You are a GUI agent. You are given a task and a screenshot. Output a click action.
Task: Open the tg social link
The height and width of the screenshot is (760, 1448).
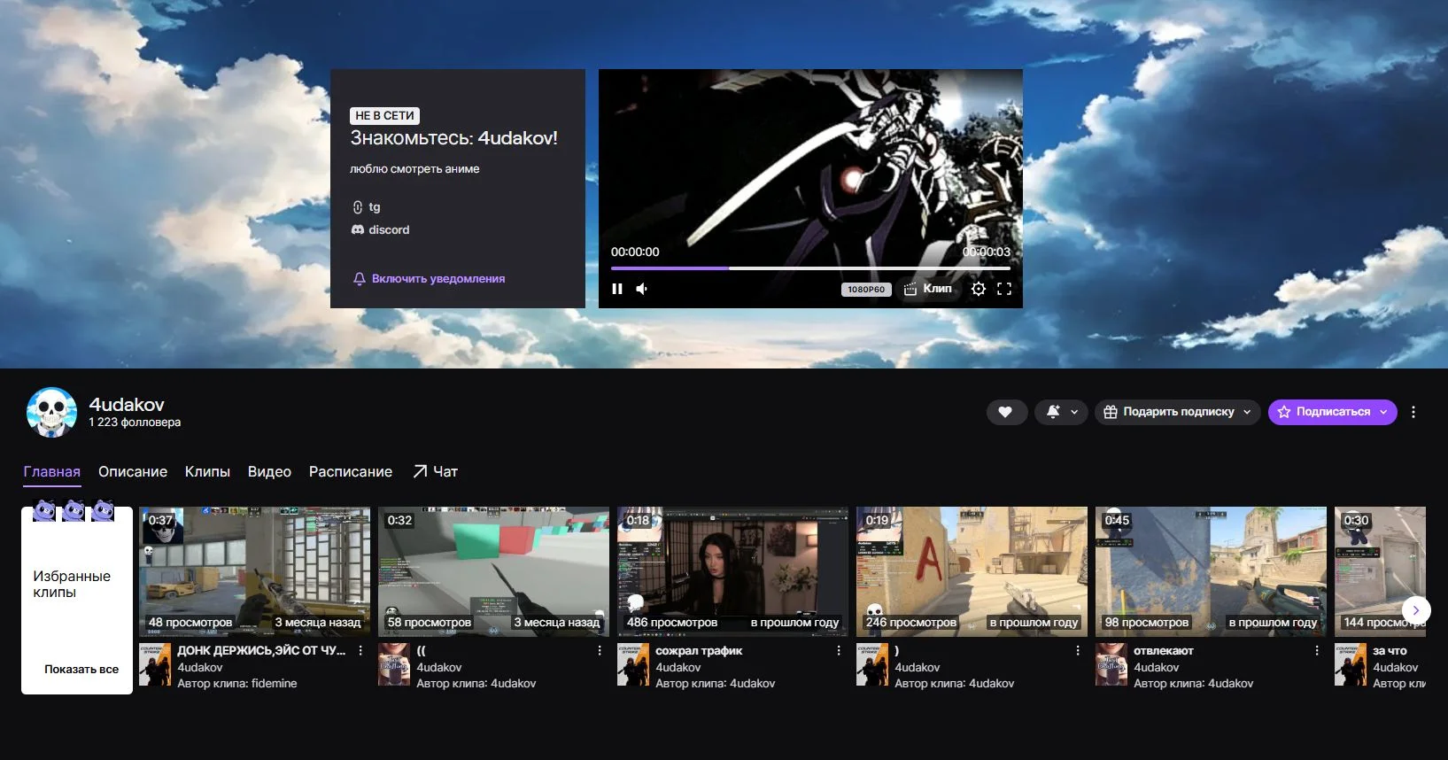(367, 207)
